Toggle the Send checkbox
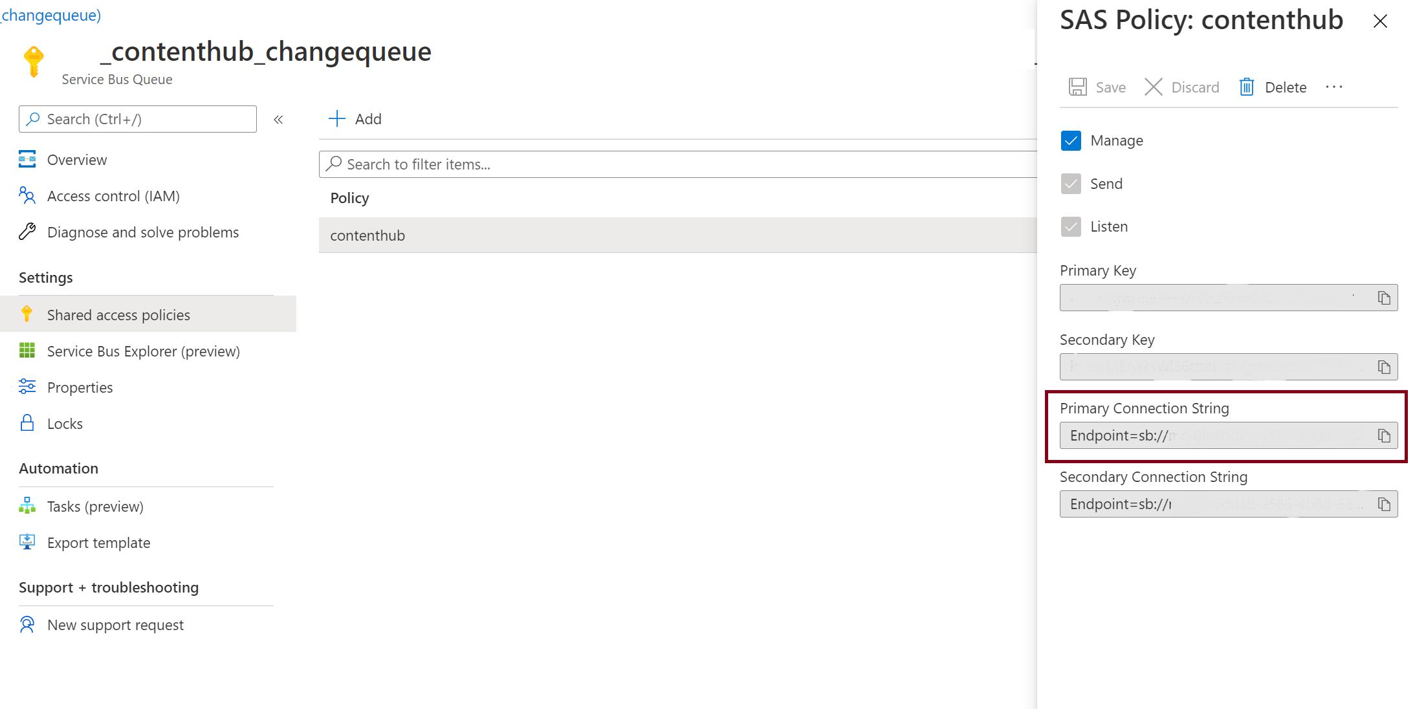Image resolution: width=1415 pixels, height=709 pixels. (1071, 184)
